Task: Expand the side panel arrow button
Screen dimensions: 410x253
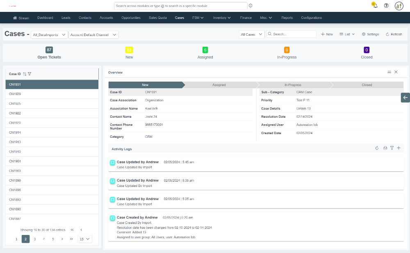Action: pos(405,97)
